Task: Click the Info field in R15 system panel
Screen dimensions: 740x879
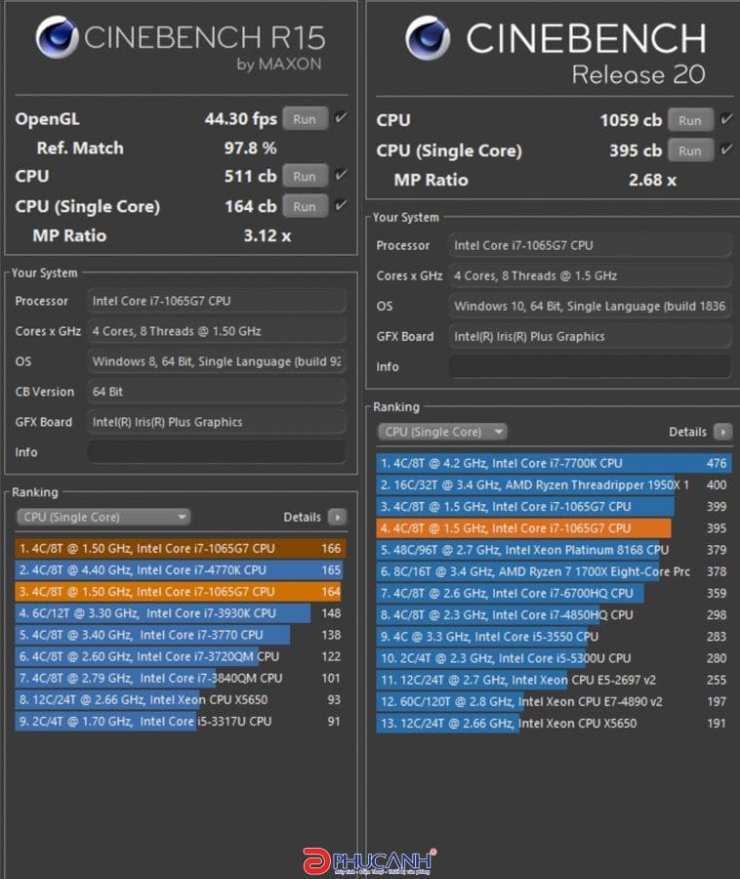Action: pos(216,452)
